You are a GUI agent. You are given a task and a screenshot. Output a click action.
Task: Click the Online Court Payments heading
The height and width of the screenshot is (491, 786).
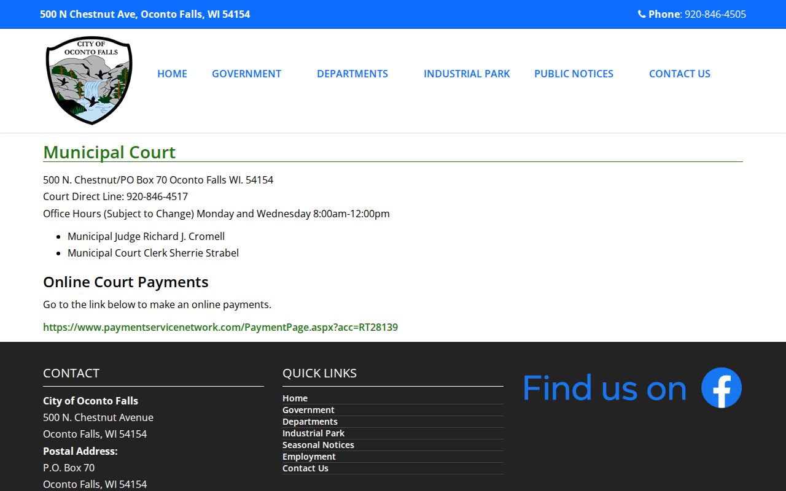126,282
